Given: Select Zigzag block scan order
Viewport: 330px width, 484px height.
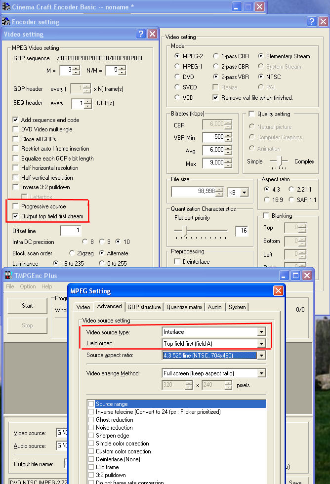Looking at the screenshot, I should tap(72, 253).
